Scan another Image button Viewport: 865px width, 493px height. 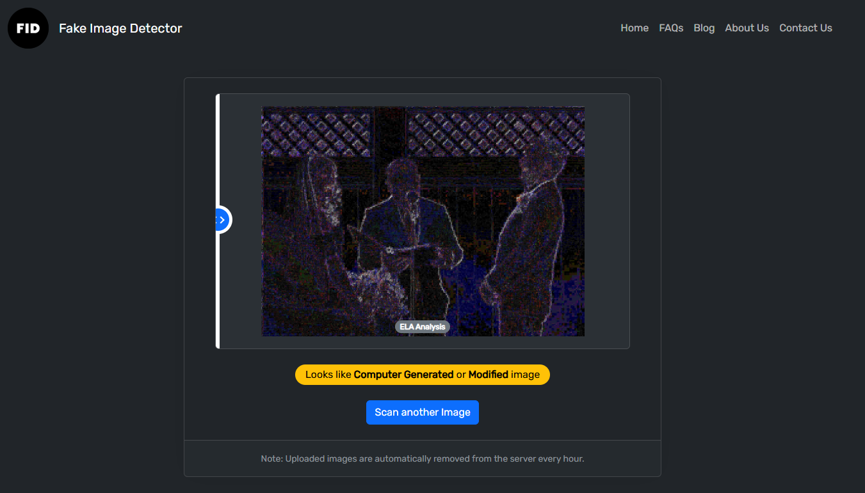(423, 412)
